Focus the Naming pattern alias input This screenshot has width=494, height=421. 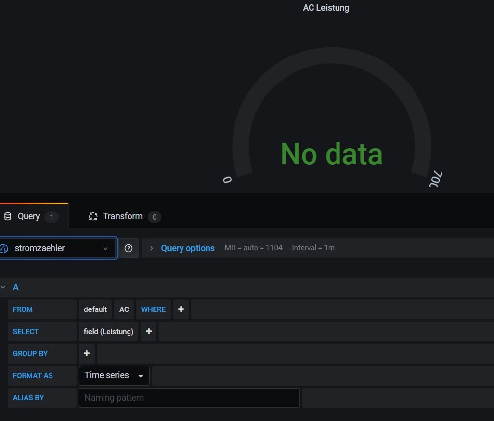[x=189, y=398]
